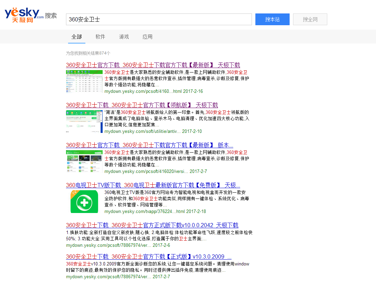
Task: Switch to the 软件 tab
Action: click(100, 37)
